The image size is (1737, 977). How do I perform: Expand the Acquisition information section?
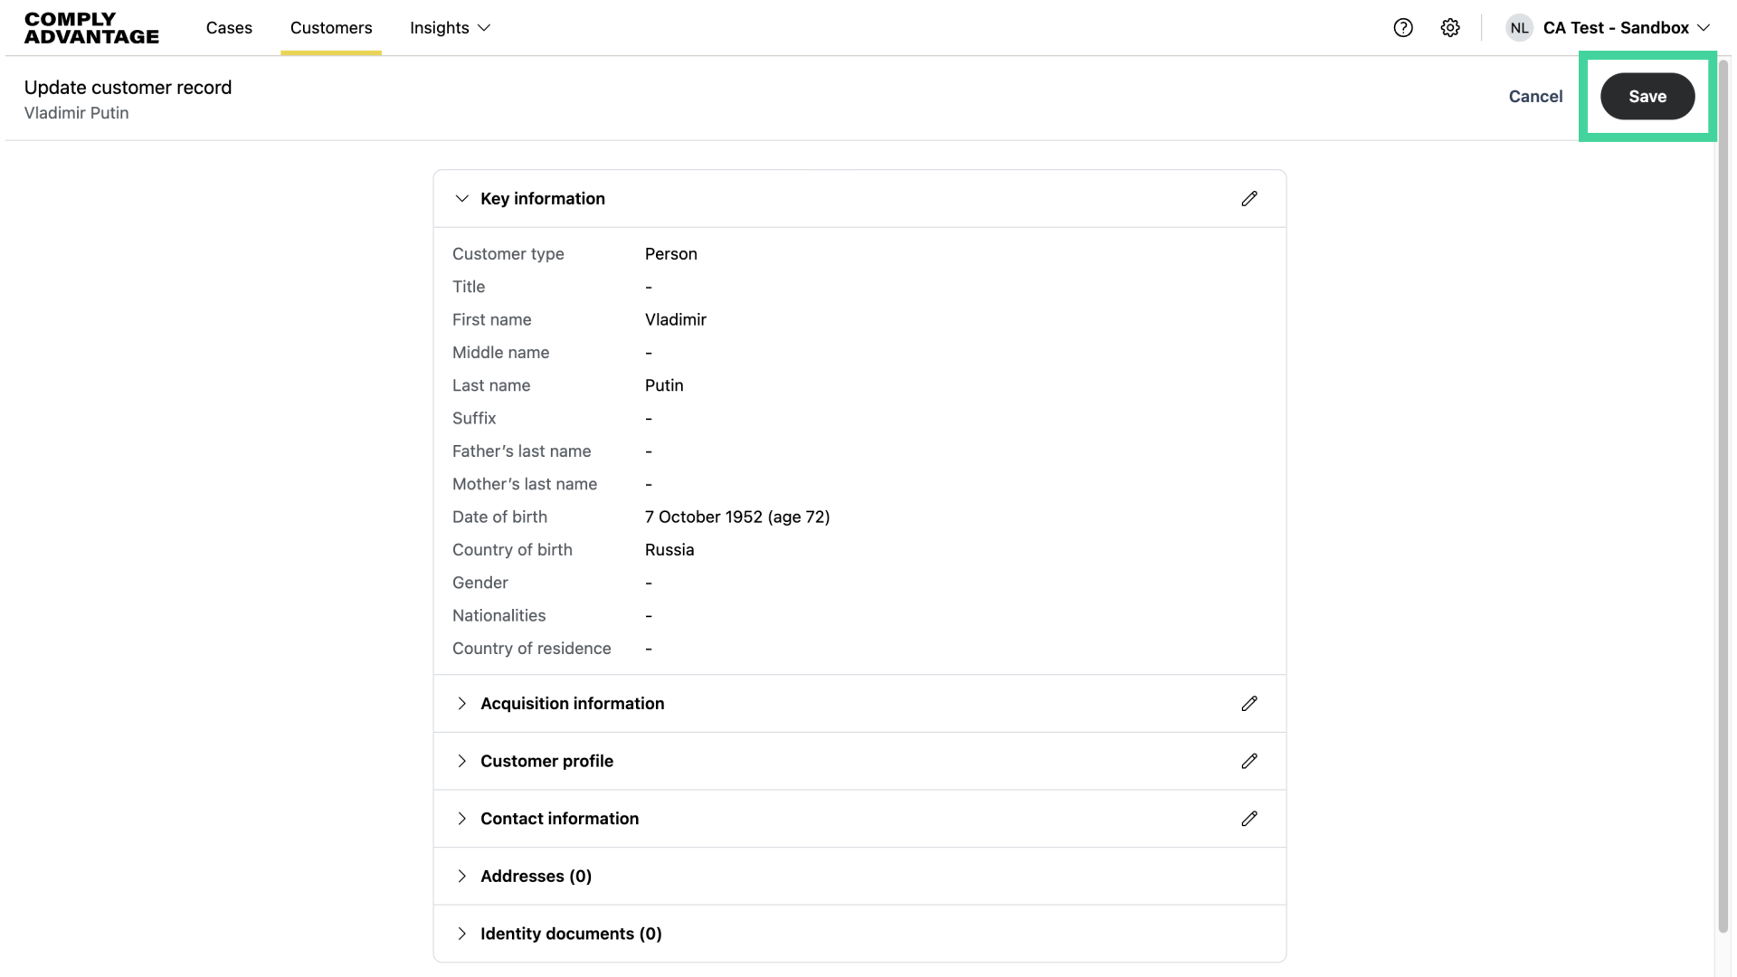click(462, 704)
